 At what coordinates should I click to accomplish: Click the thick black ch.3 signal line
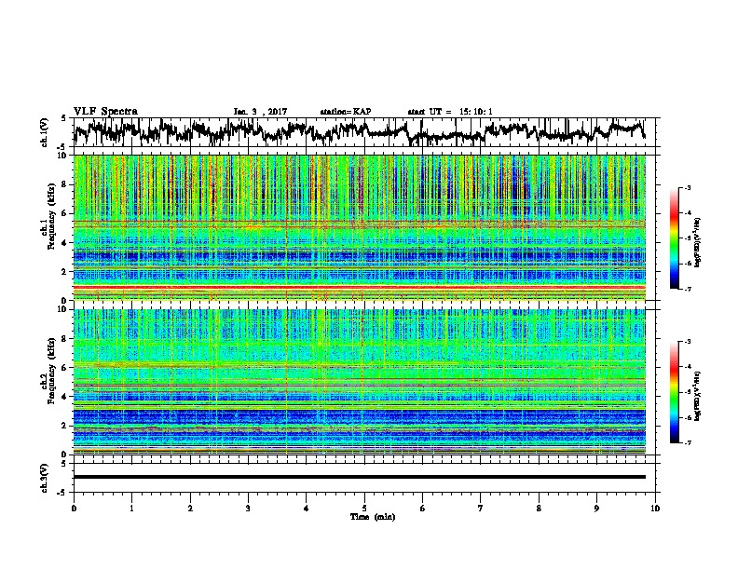(359, 477)
